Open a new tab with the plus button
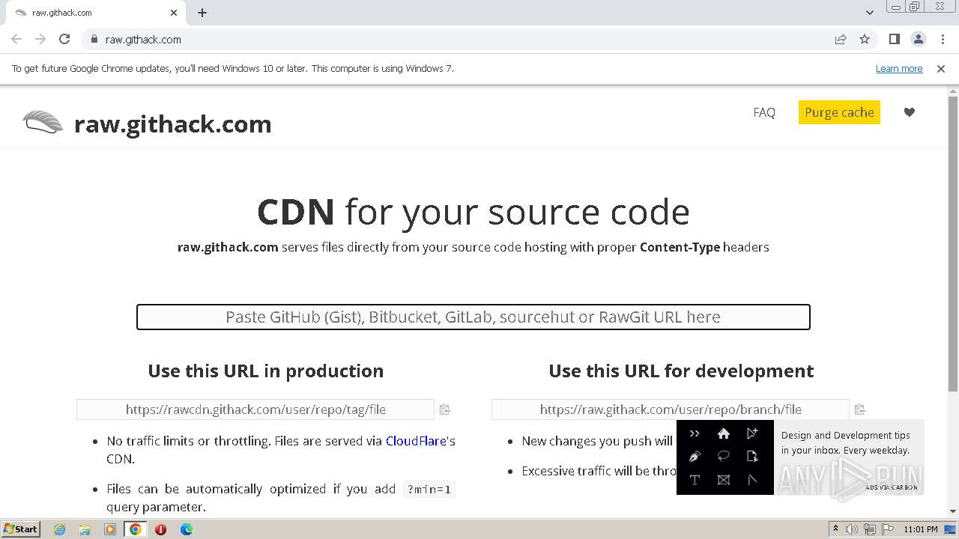Screen dimensions: 959x539 (x=202, y=13)
